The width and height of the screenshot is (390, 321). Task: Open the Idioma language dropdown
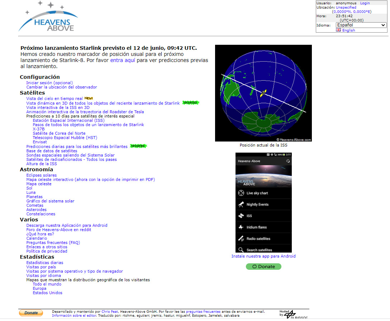(x=361, y=25)
